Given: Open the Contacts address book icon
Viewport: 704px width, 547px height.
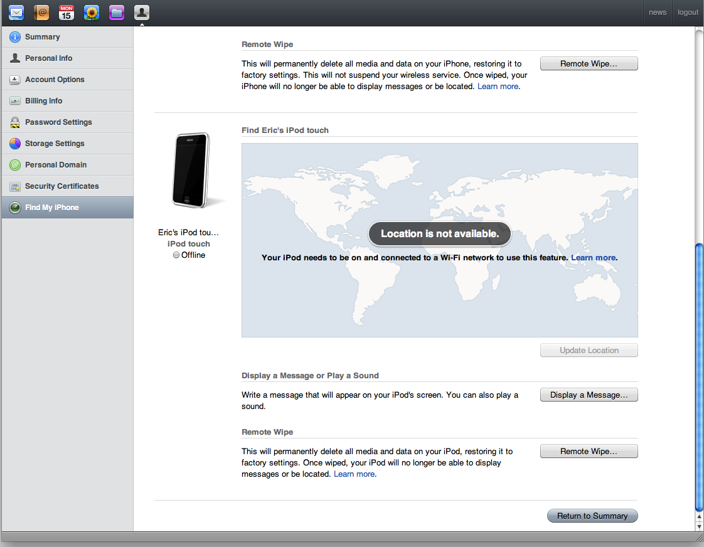Looking at the screenshot, I should click(41, 13).
